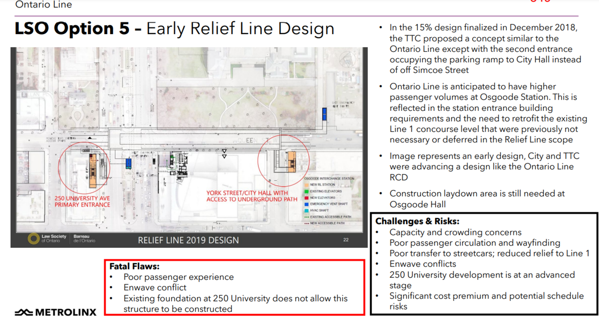Click the blue vent shaft near University Ave

[128, 163]
